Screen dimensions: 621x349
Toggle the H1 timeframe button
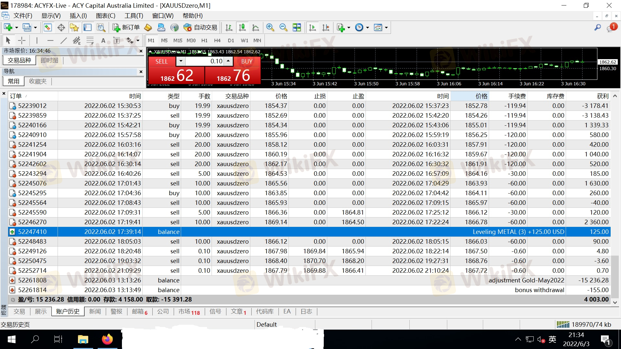tap(204, 40)
